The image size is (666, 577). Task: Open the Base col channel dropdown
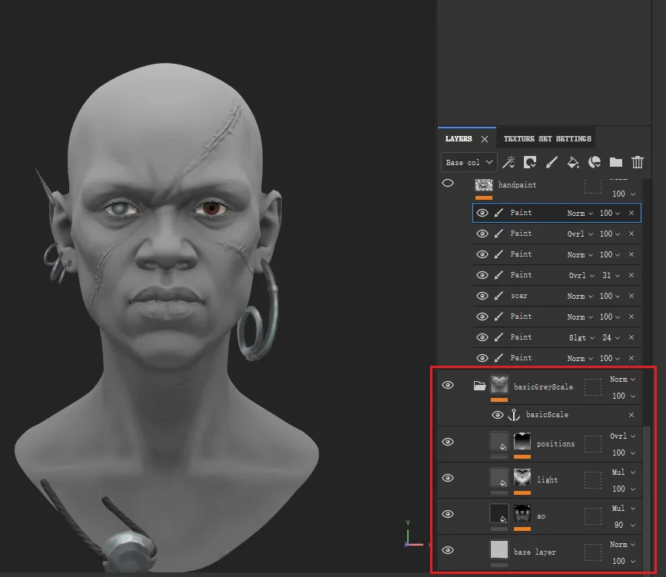(x=469, y=162)
